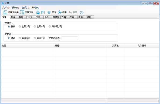Switch to the 打包 tab
Screen dimensions: 160x104
[90, 17]
